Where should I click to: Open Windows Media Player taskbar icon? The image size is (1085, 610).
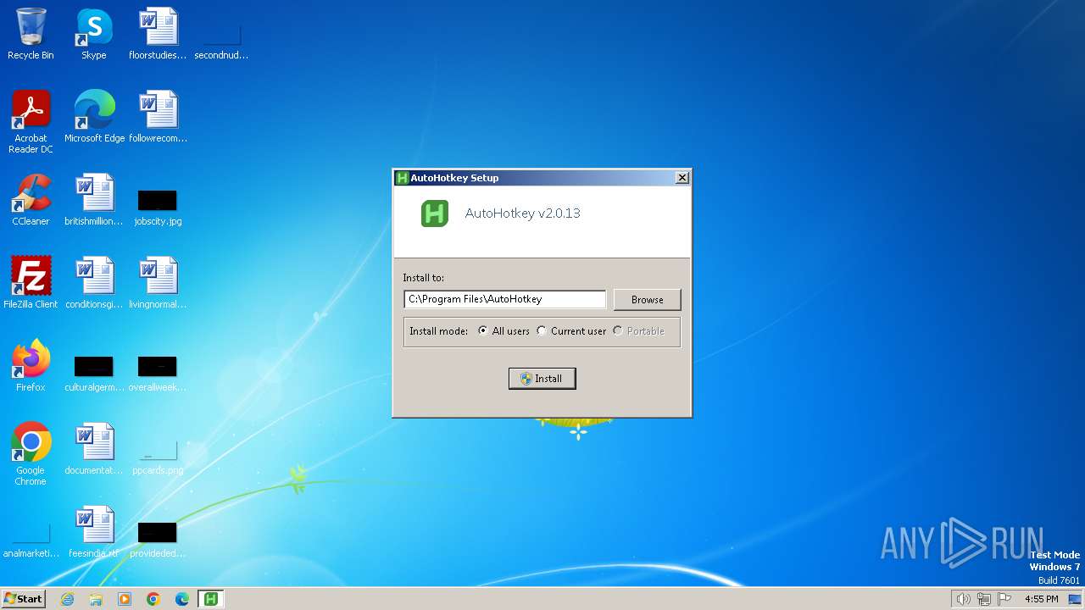click(125, 599)
